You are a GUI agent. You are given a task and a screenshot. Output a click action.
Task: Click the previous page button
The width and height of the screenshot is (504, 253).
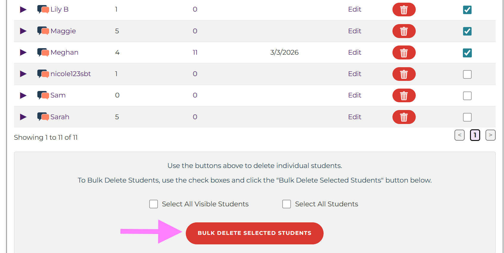click(x=460, y=135)
